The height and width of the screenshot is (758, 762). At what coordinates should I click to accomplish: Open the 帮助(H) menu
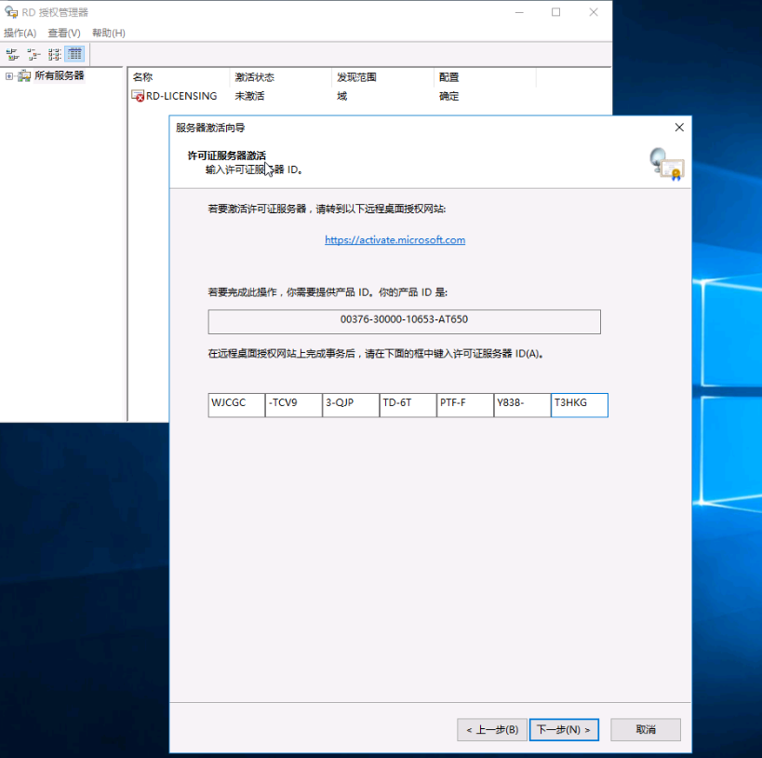(108, 33)
